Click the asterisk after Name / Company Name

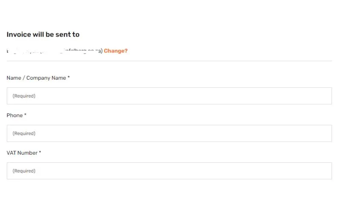(69, 78)
